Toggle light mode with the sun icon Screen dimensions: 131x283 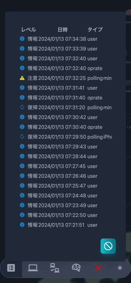pos(120,268)
